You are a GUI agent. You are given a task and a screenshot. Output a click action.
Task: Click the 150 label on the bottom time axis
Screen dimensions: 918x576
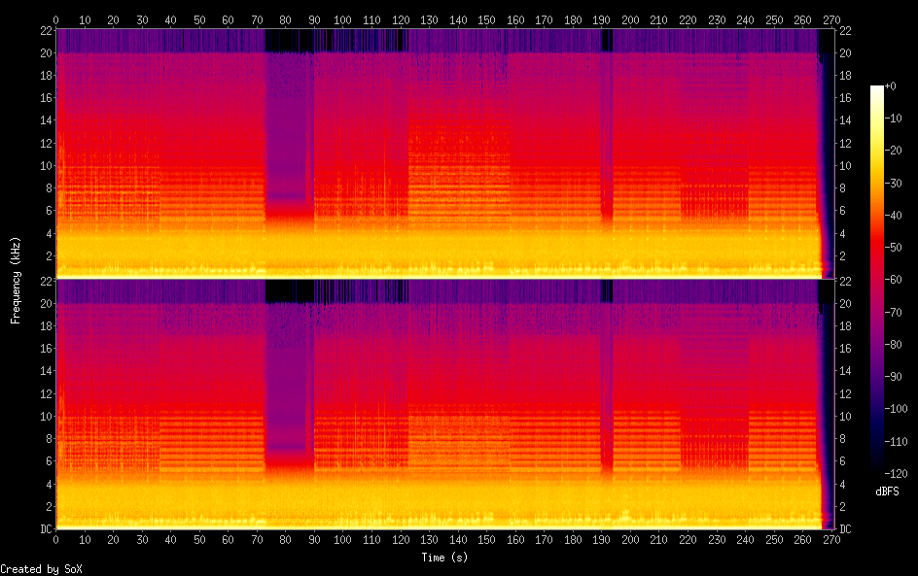[486, 540]
